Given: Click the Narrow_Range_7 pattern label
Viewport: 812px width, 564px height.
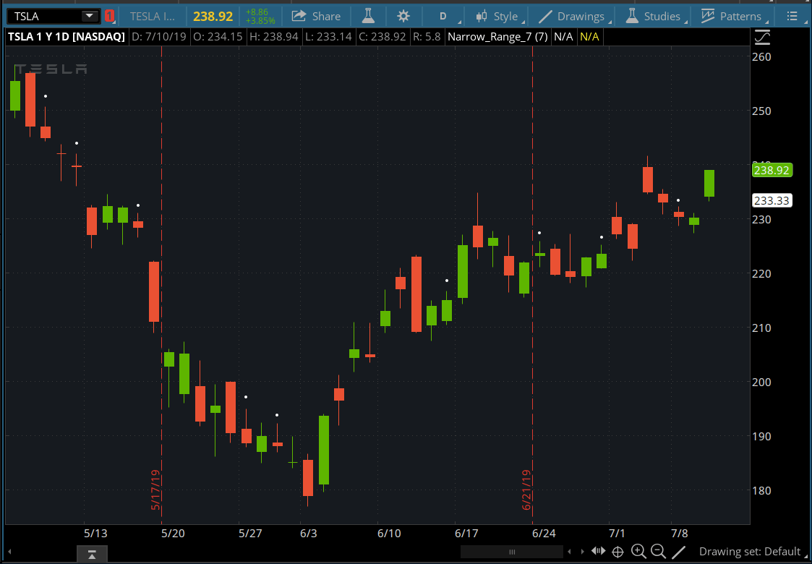Looking at the screenshot, I should tap(497, 36).
